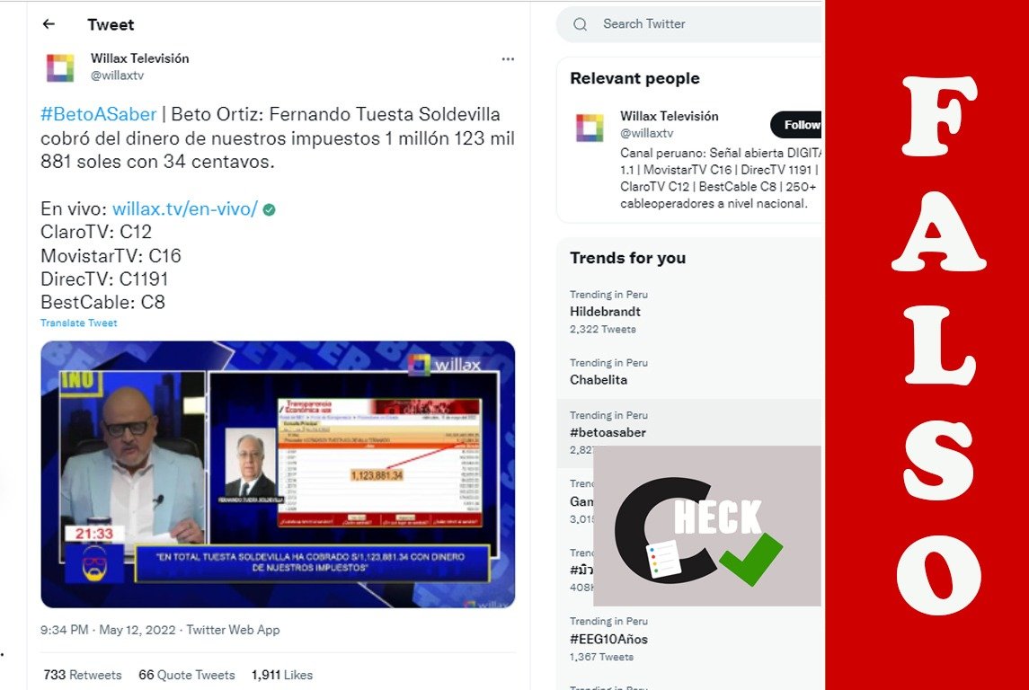Open the willax.tv/en-vivo/ link

tap(185, 208)
